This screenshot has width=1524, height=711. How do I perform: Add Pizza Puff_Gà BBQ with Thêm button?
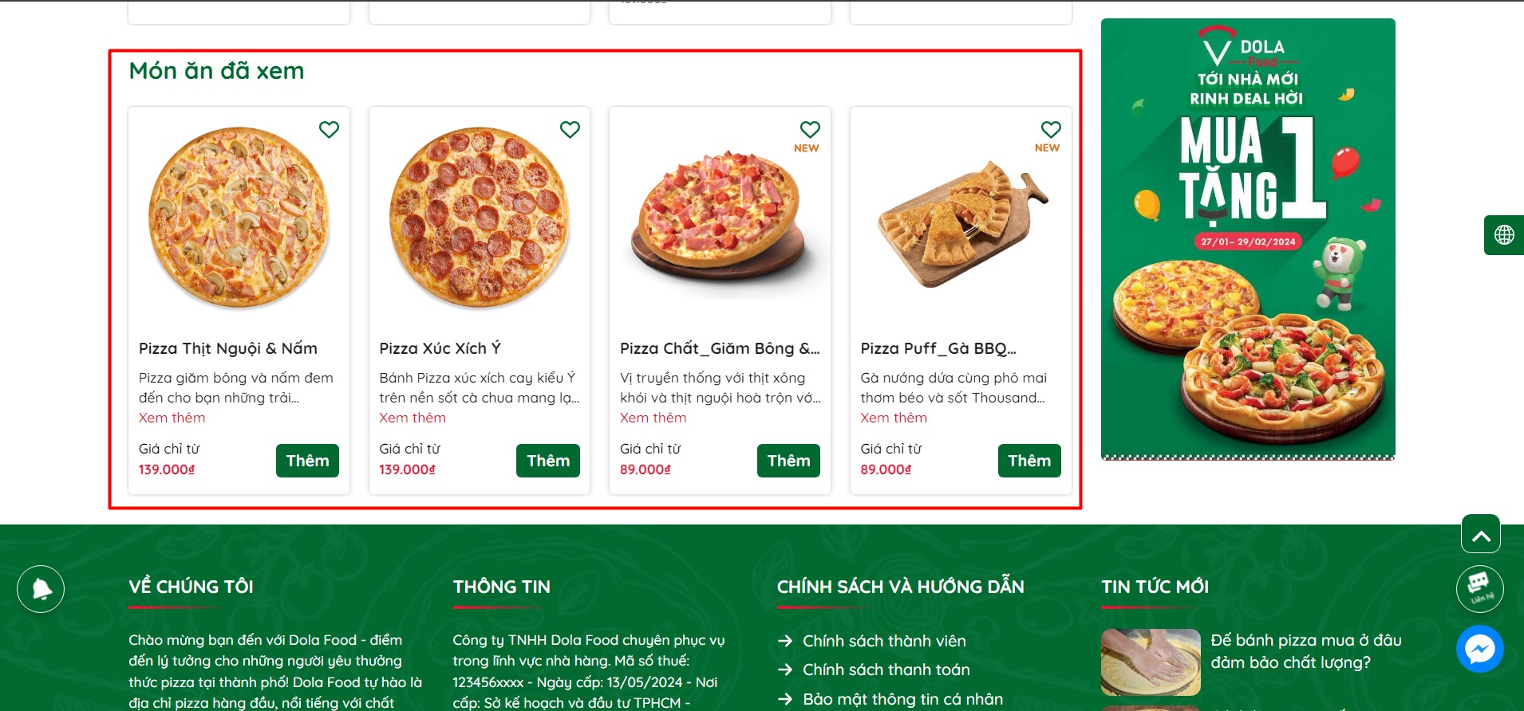pyautogui.click(x=1029, y=461)
